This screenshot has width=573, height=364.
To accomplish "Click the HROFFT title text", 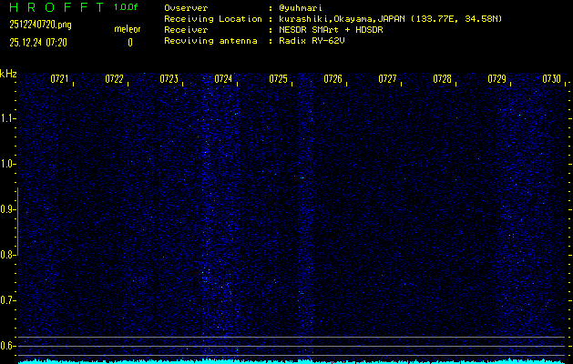I will point(57,7).
